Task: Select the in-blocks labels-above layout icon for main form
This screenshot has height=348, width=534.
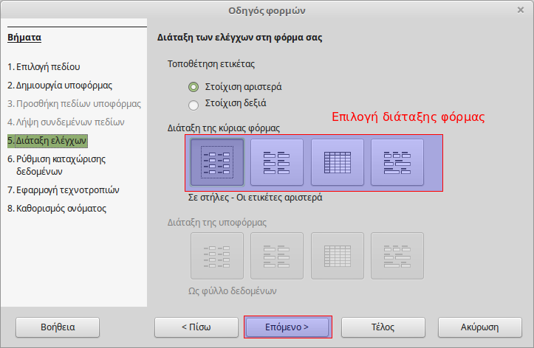Action: 397,162
